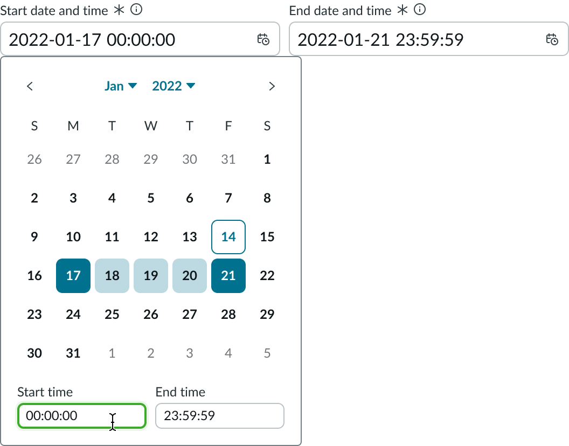This screenshot has width=569, height=446.
Task: Click greyed-out date 26 from December
Action: [x=34, y=159]
